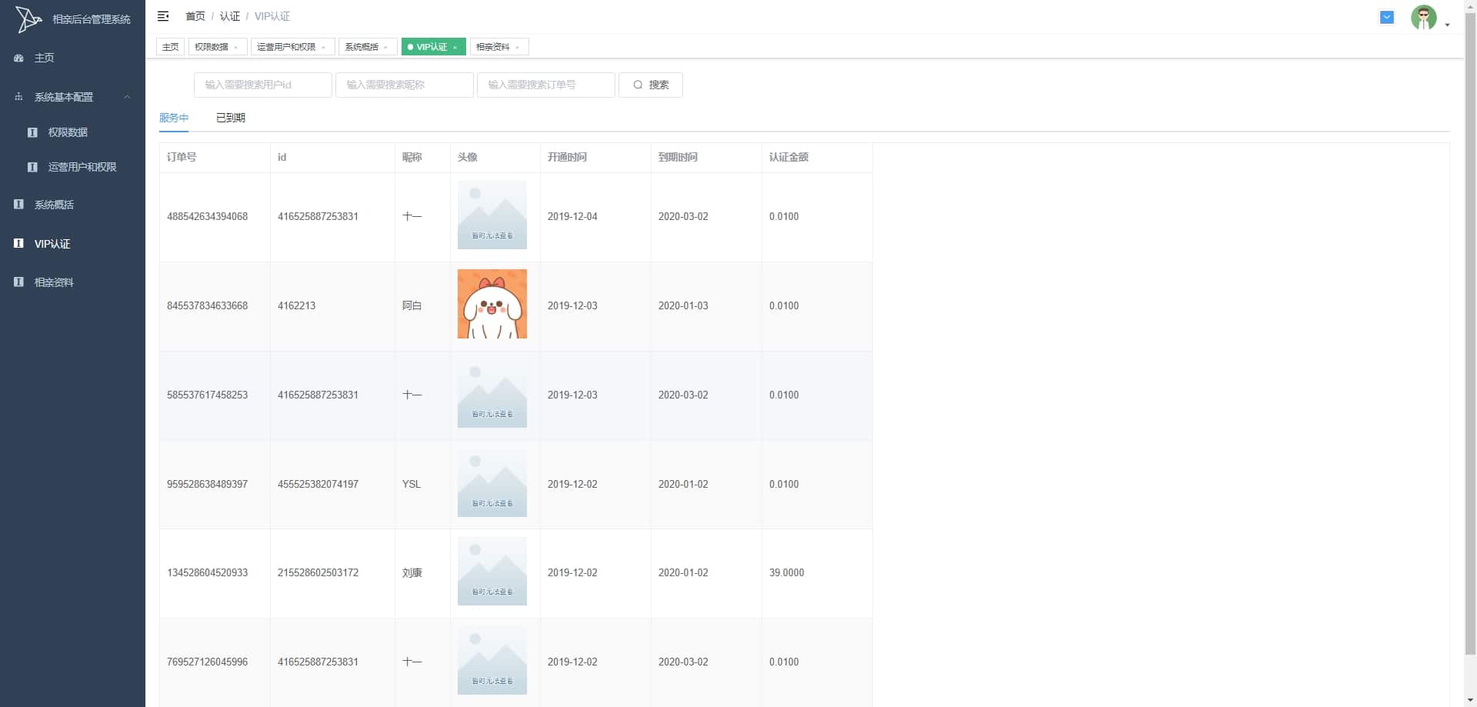Viewport: 1477px width, 707px height.
Task: Select order number 845537834633668
Action: click(207, 305)
